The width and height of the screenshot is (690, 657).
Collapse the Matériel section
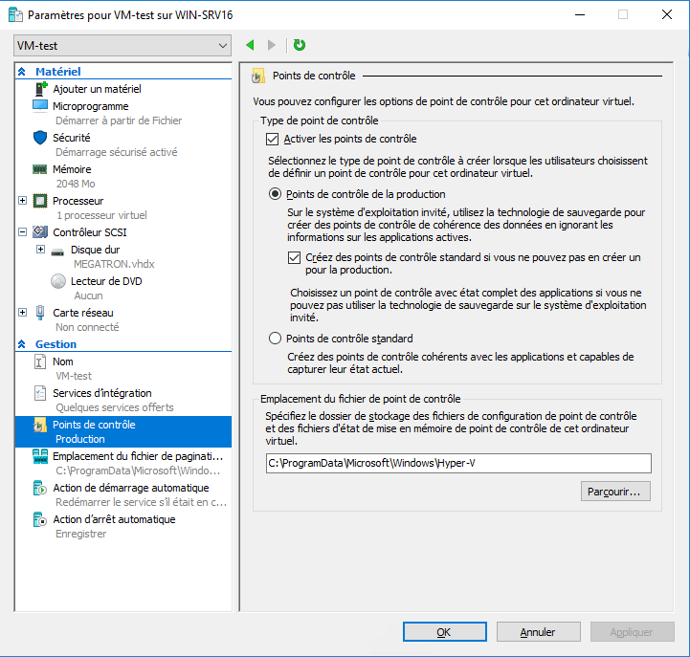22,72
